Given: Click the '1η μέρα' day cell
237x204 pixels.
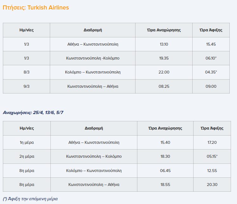Looking at the screenshot, I should click(27, 143).
